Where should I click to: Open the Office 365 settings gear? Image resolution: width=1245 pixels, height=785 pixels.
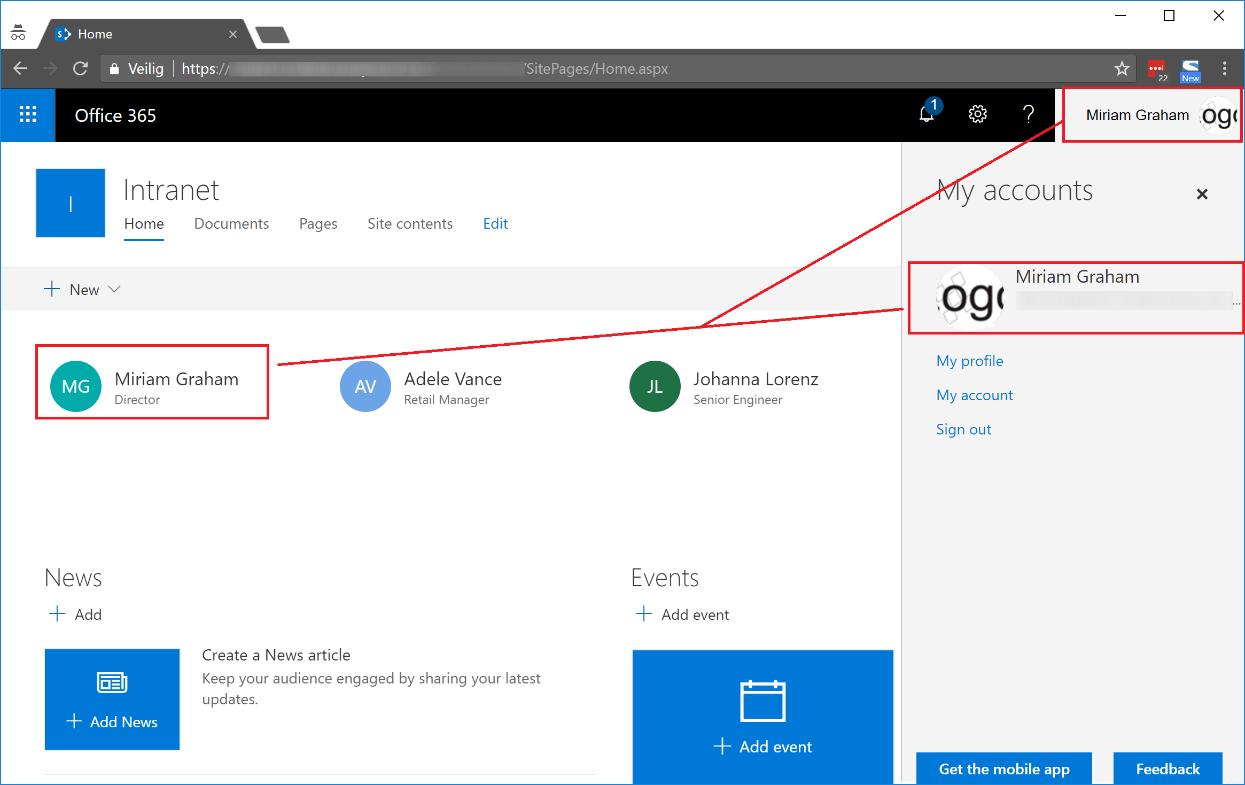978,114
